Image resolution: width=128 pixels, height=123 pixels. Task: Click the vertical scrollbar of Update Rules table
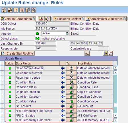115,94
